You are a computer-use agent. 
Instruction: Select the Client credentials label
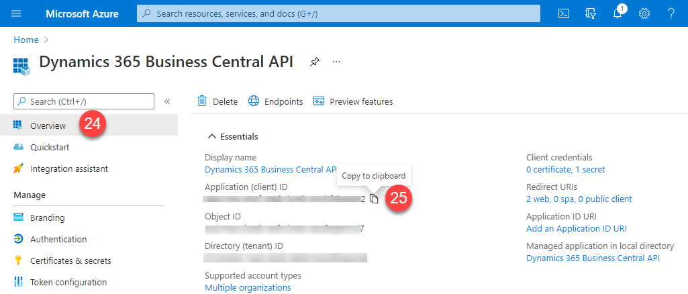[559, 157]
